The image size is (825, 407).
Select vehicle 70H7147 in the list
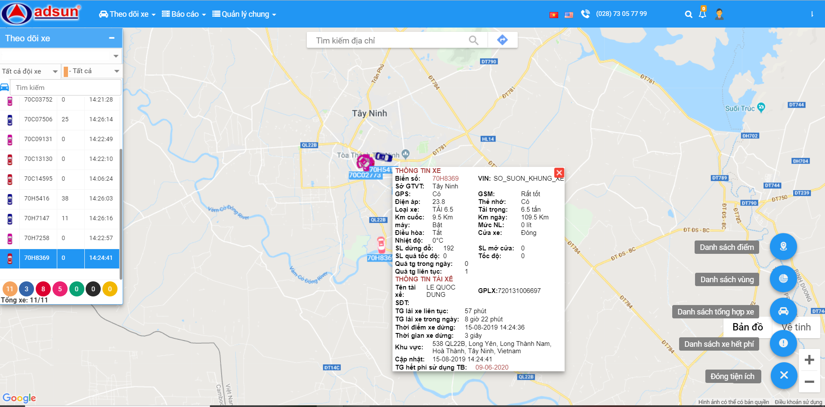tap(60, 219)
